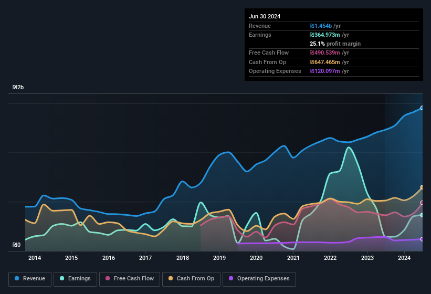Click the Jun 30 2024 tooltip date
Screen dimensions: 431x294
pos(265,16)
